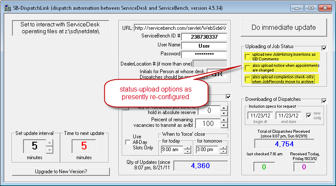Tick upload completion check-offs on archive checkbox
The height and width of the screenshot is (186, 336).
pyautogui.click(x=247, y=78)
